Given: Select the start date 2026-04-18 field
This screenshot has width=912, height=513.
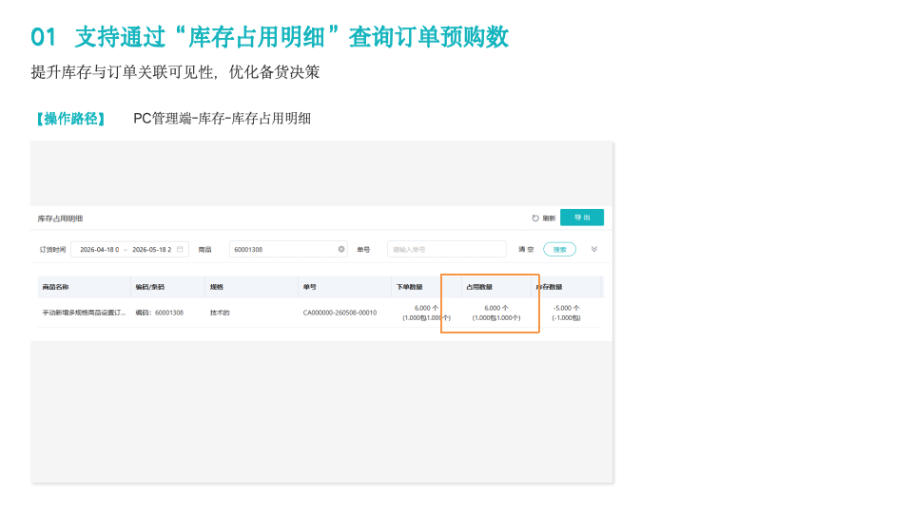Looking at the screenshot, I should pyautogui.click(x=100, y=249).
